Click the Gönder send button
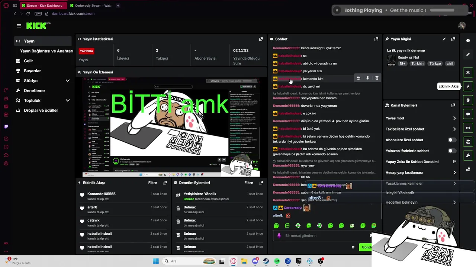Viewport: 476px width, 267px height. (367, 247)
